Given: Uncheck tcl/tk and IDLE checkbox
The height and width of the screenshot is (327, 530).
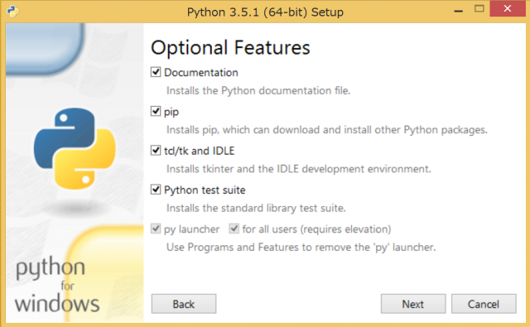Looking at the screenshot, I should click(156, 151).
